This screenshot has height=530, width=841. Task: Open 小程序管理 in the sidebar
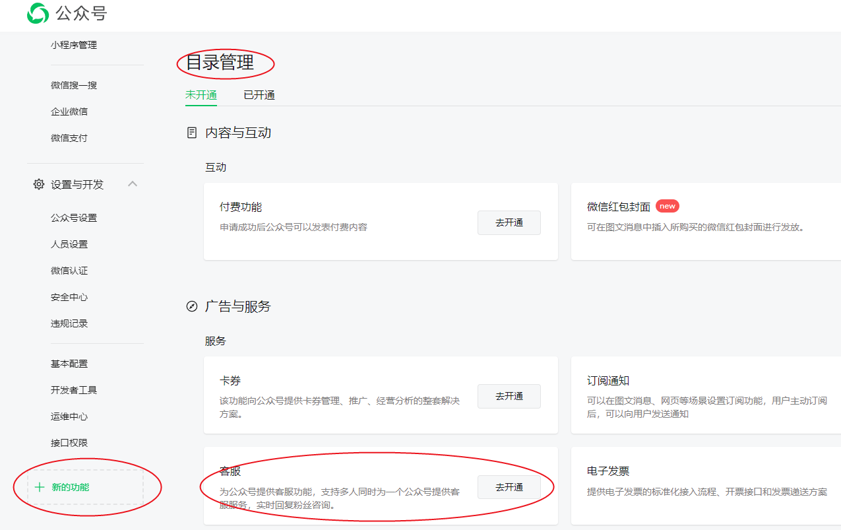74,45
